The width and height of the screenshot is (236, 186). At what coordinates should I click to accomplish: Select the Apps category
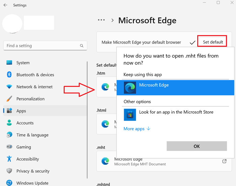tap(45, 111)
